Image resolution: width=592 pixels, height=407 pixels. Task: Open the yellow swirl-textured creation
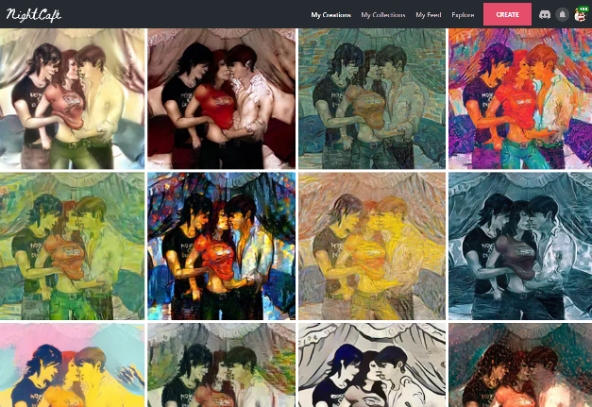(x=372, y=246)
